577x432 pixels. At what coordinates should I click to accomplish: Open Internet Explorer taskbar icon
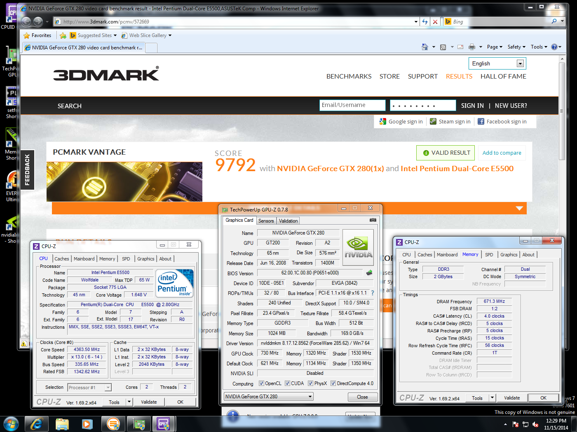pos(36,424)
